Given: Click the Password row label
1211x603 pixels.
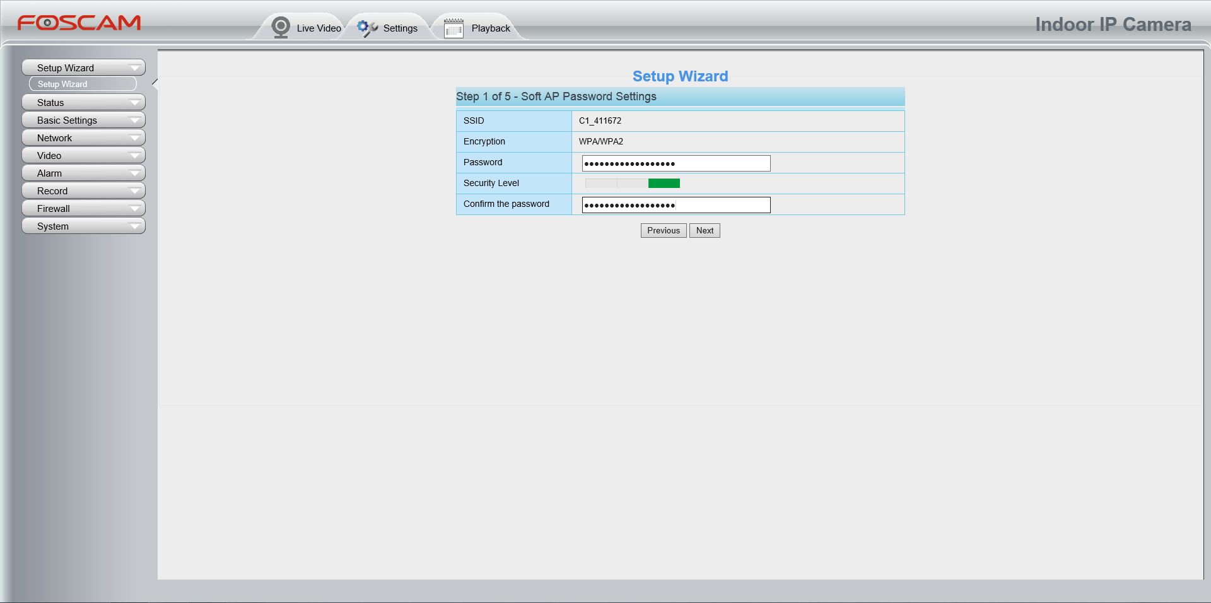Looking at the screenshot, I should point(483,163).
